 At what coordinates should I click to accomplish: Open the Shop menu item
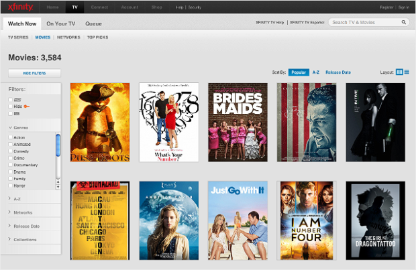coord(156,7)
